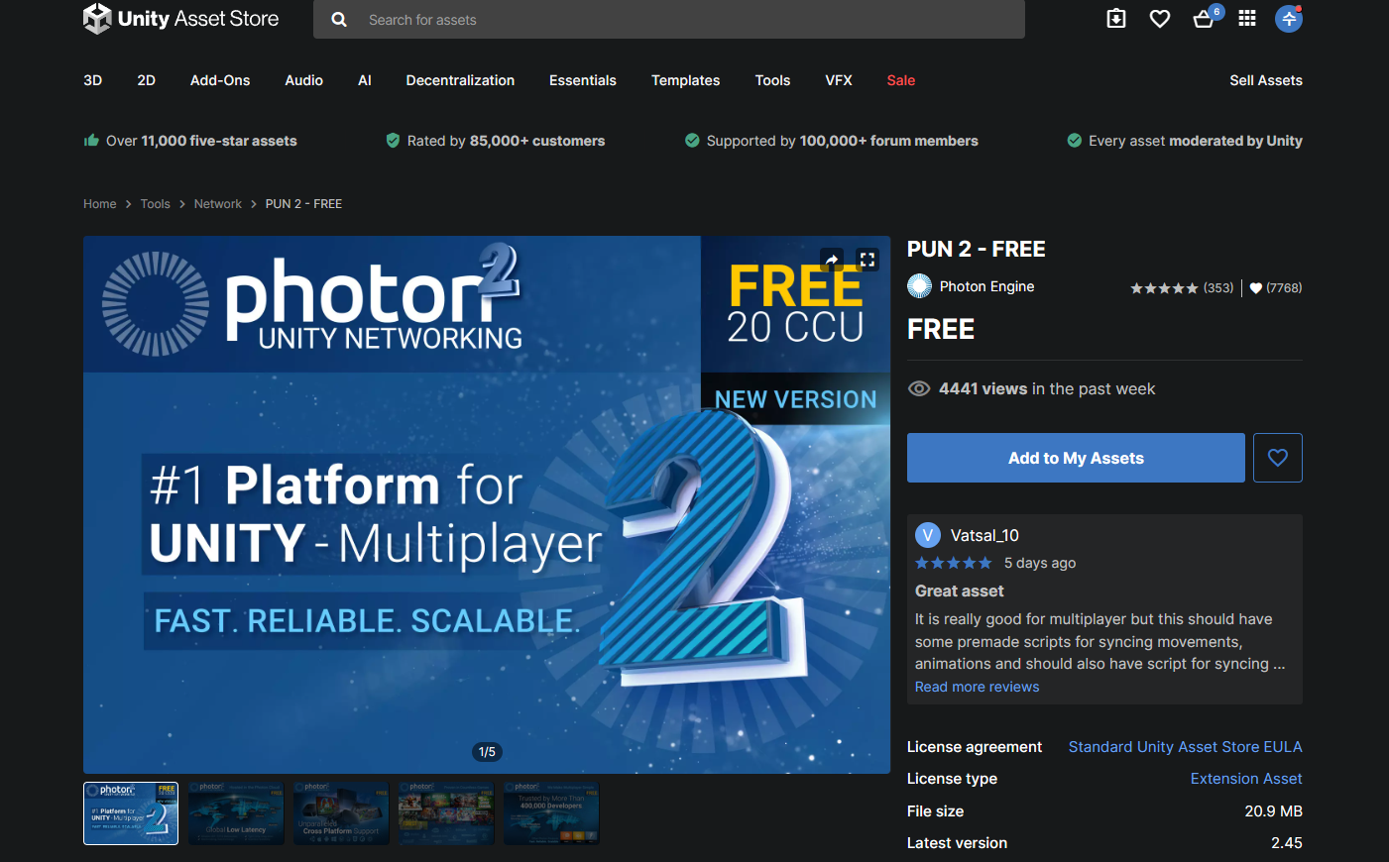
Task: Go to Home breadcrumb
Action: [100, 204]
